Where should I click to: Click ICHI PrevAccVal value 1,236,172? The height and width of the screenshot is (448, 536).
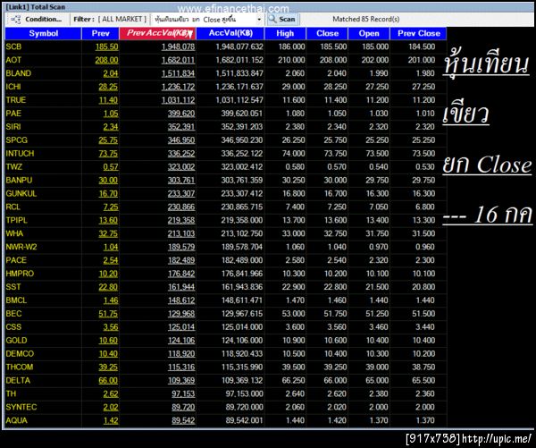[x=178, y=87]
